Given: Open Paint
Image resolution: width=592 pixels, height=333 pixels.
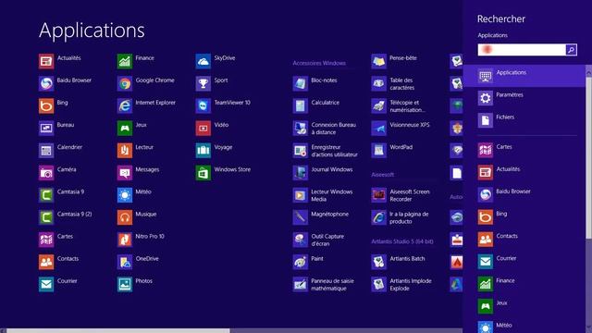Looking at the screenshot, I should point(301,262).
